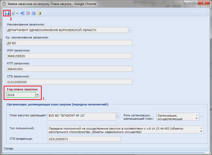212x155 pixels.
Task: Click the ИНН заказчика field
Action: (x=69, y=56)
